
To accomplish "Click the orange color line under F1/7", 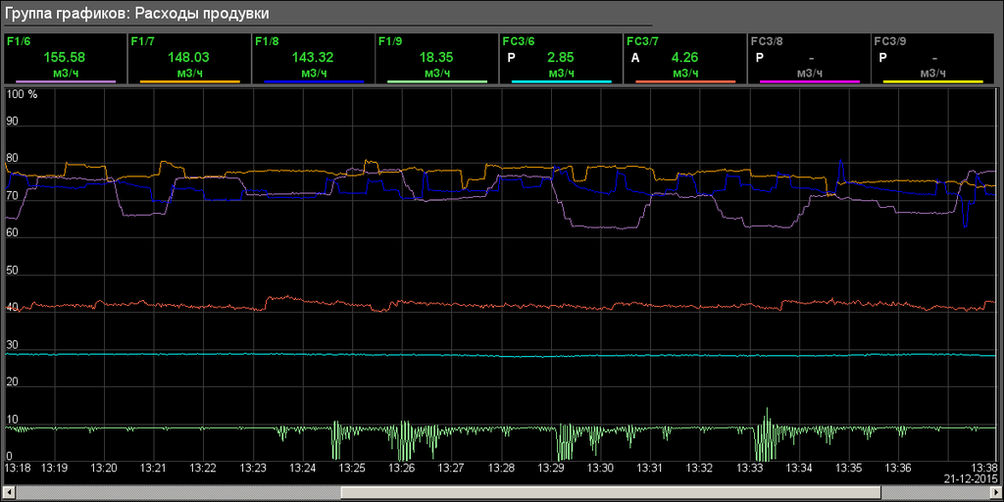I will click(x=189, y=82).
